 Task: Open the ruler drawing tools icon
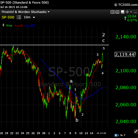(x=136, y=131)
